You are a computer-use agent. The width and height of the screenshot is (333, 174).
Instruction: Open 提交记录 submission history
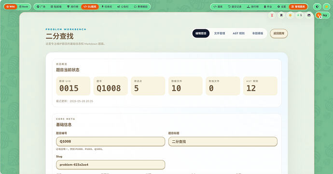235,7
